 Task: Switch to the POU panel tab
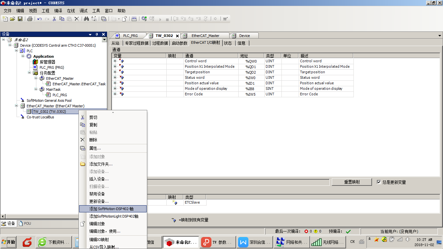(25, 223)
